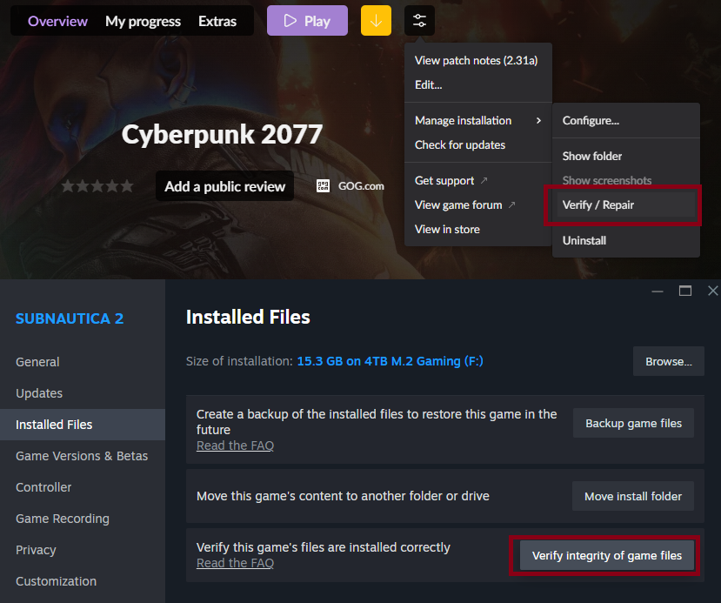Open the Privacy section
Image resolution: width=721 pixels, height=603 pixels.
click(83, 550)
